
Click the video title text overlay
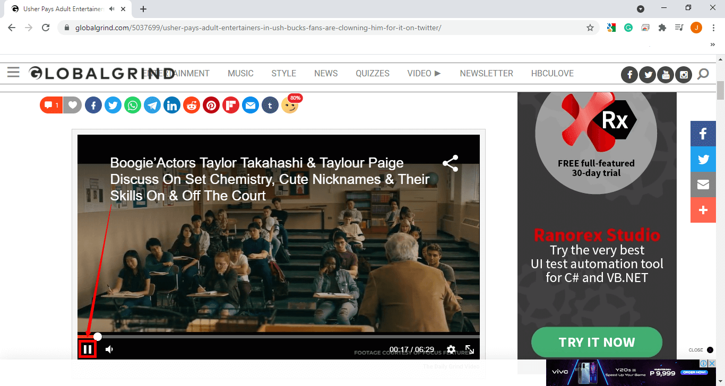click(x=270, y=179)
